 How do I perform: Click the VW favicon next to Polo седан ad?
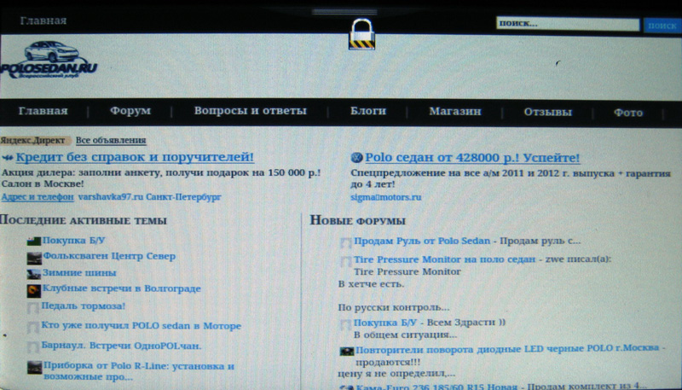(356, 158)
